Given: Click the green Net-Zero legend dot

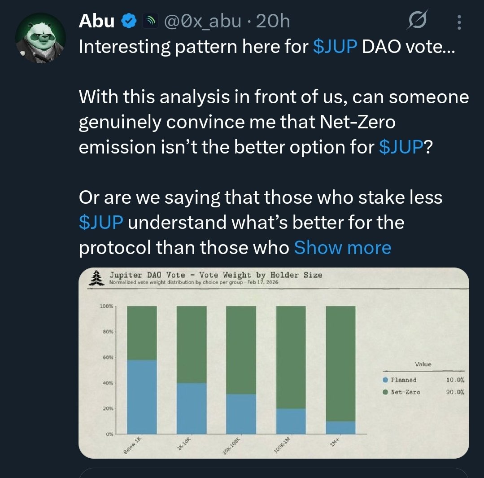Looking at the screenshot, I should 385,392.
